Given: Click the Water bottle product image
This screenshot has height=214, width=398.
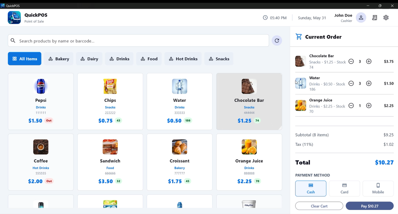Looking at the screenshot, I should (x=180, y=86).
